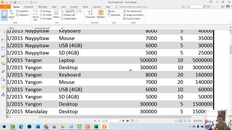232x130 pixels.
Task: Switch to the Comment ribbon tab
Action: [x=29, y=7]
